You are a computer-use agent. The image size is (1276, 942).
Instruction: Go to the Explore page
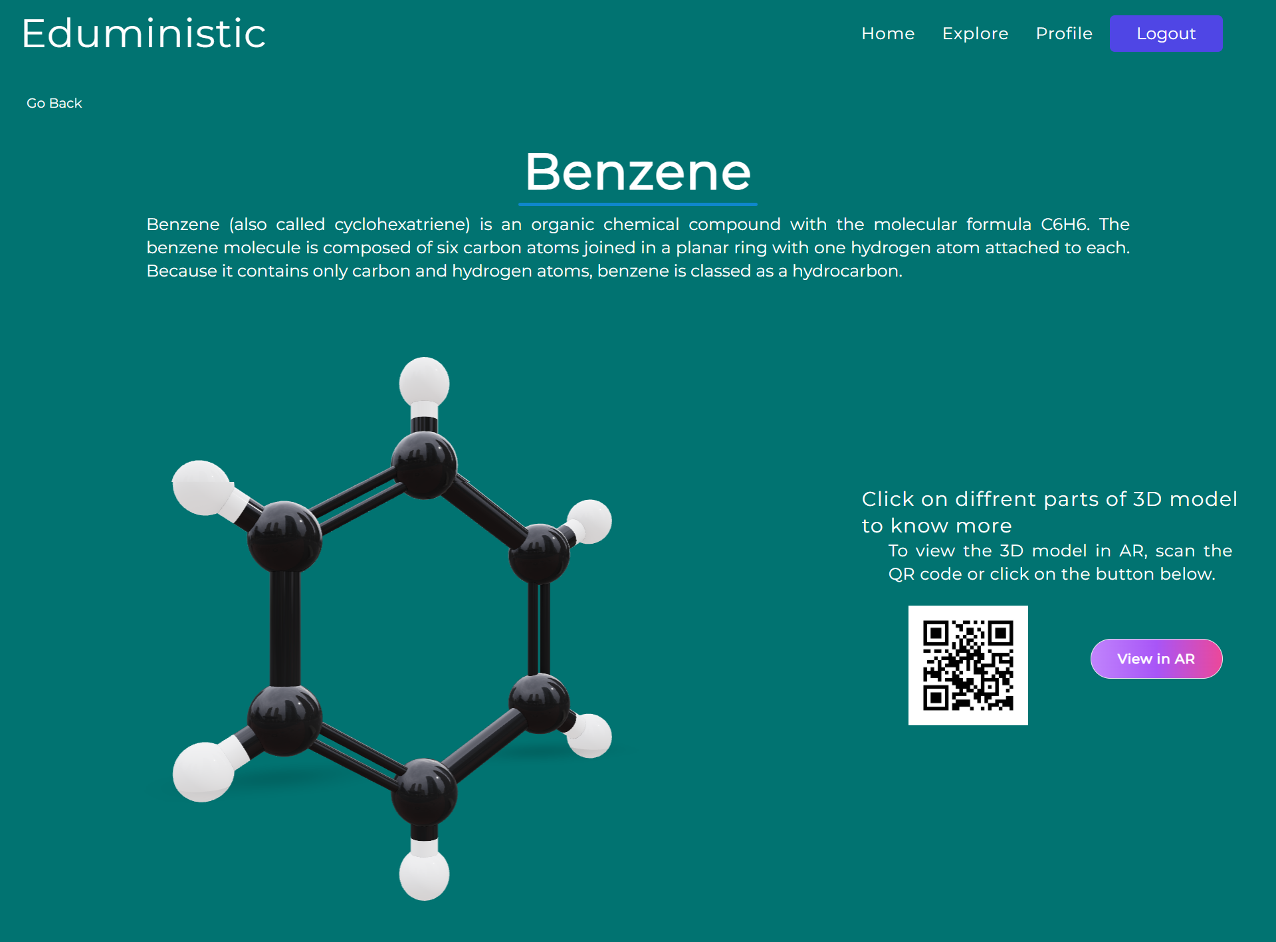click(x=975, y=33)
